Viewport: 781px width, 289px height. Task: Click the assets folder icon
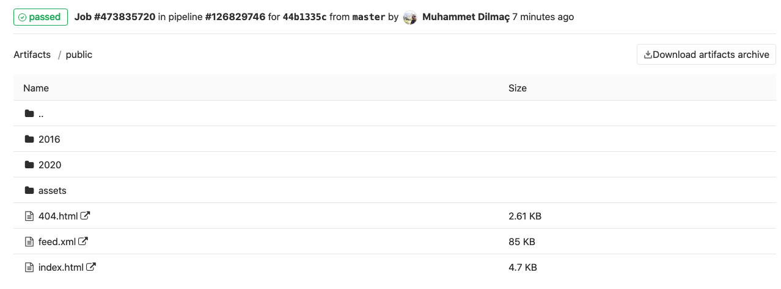29,190
